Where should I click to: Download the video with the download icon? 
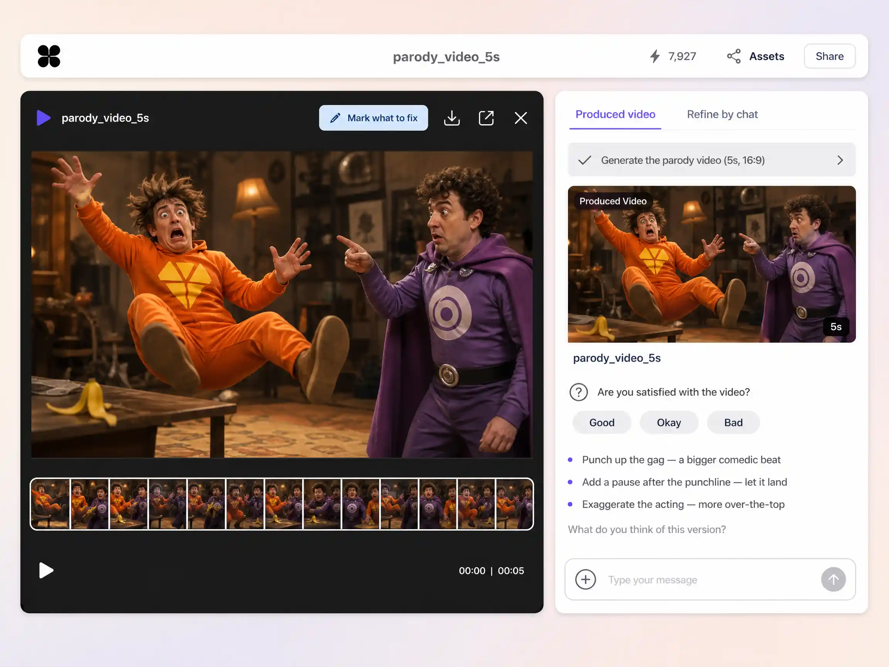tap(452, 118)
